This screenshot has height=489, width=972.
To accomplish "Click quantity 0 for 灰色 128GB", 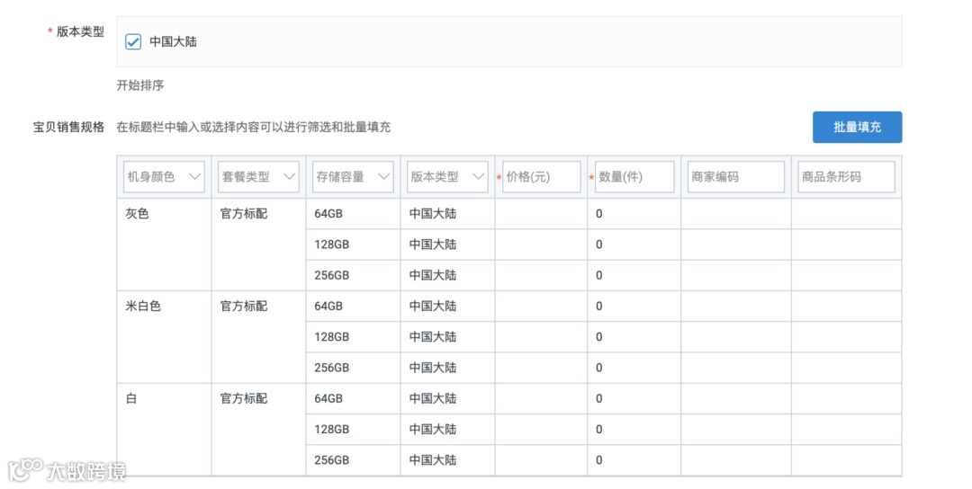I will click(x=598, y=244).
